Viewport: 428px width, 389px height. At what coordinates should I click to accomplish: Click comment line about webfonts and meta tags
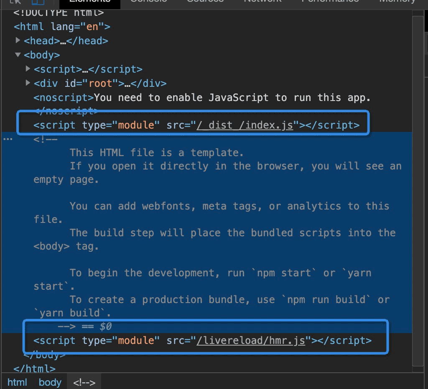coord(211,212)
